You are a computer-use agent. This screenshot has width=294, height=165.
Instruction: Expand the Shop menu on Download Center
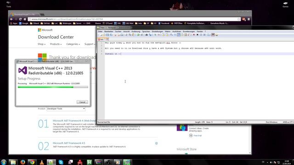pyautogui.click(x=41, y=44)
